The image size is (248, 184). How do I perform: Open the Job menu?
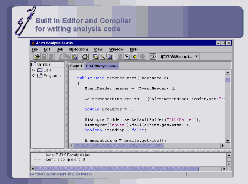tap(60, 49)
